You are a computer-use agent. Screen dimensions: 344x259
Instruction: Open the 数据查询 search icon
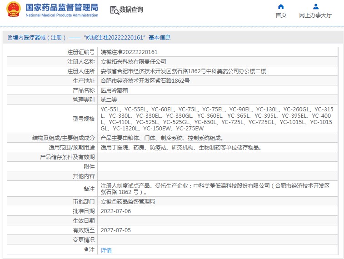point(115,10)
